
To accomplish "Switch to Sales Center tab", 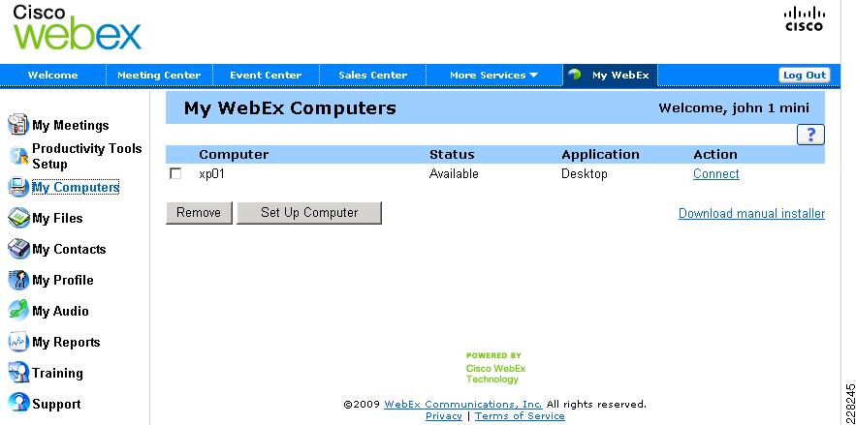I will pyautogui.click(x=372, y=76).
